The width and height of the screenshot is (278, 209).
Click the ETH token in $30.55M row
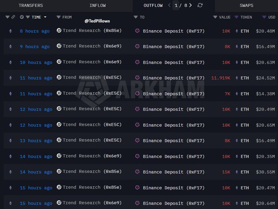point(244,172)
